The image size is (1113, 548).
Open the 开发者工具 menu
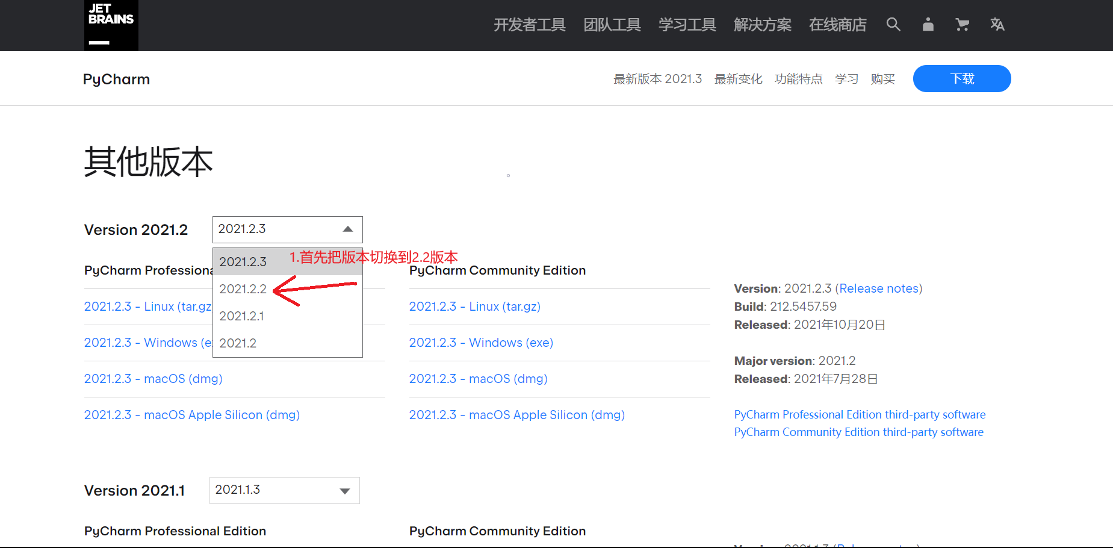pos(530,25)
